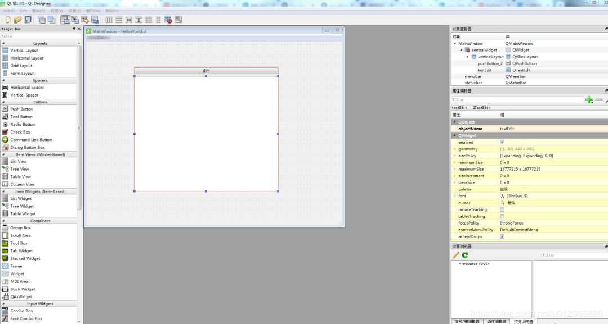This screenshot has height=324, width=608.
Task: Click the New Form toolbar icon
Action: pos(8,20)
